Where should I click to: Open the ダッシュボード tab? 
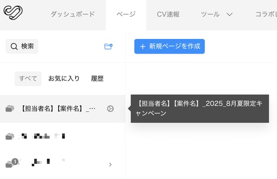(73, 14)
